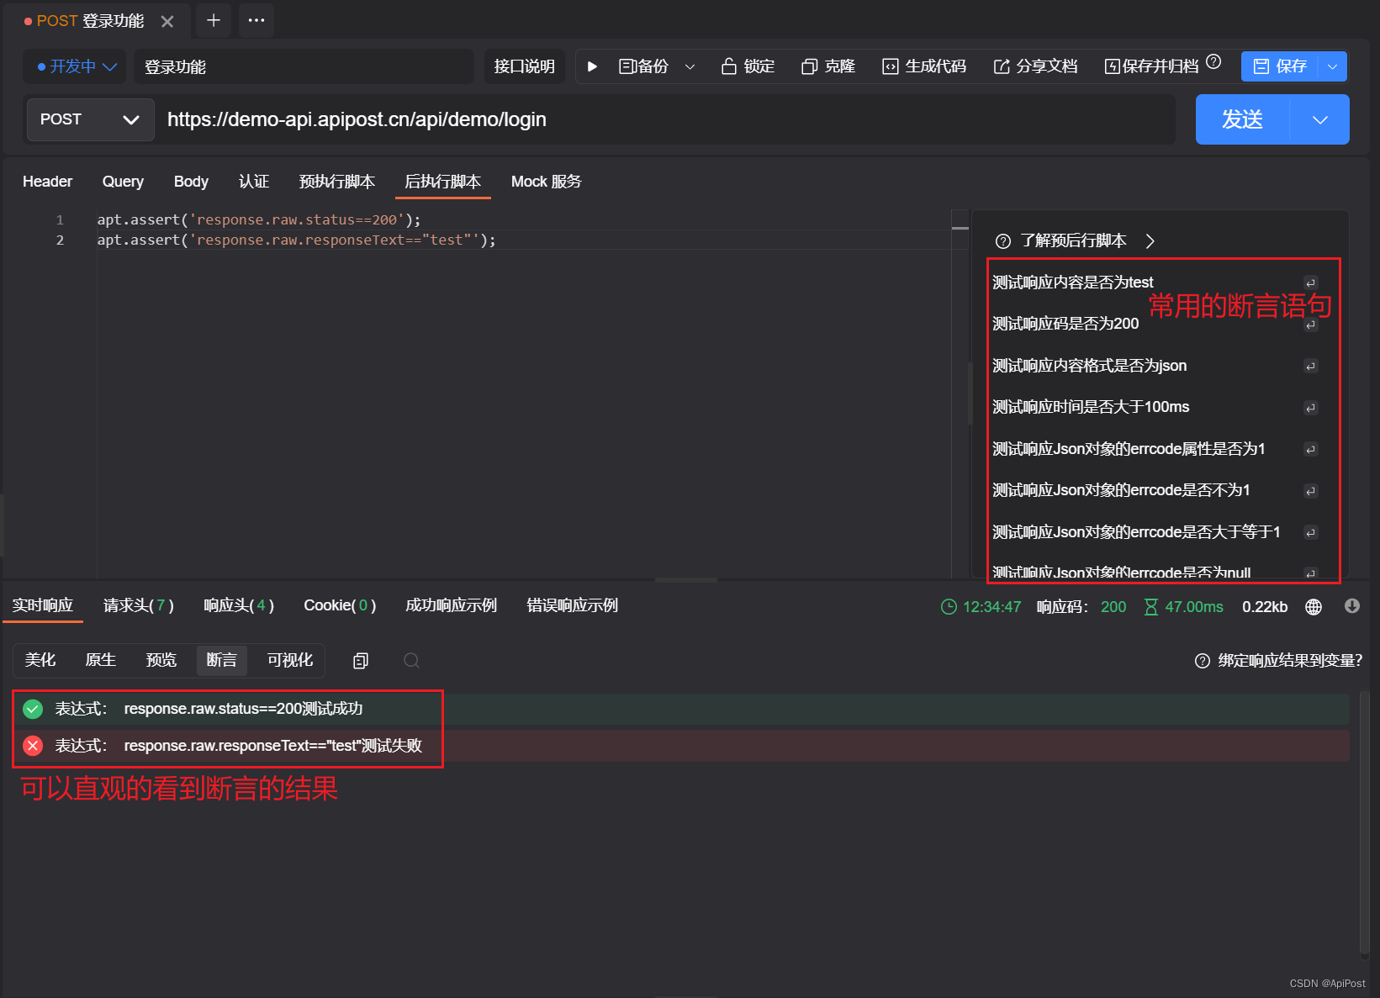
Task: Open the 响应头(4) tab
Action: coord(239,605)
